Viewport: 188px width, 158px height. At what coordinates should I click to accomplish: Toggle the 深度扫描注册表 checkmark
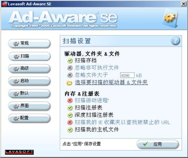[70, 115]
